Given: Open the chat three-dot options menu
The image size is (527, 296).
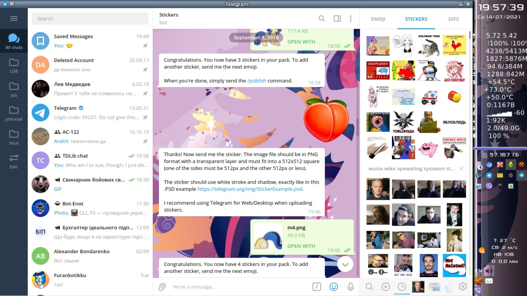Looking at the screenshot, I should (x=350, y=19).
